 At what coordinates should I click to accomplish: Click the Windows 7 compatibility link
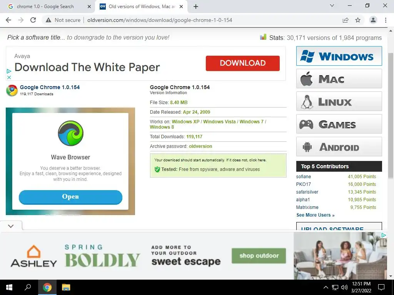point(252,122)
